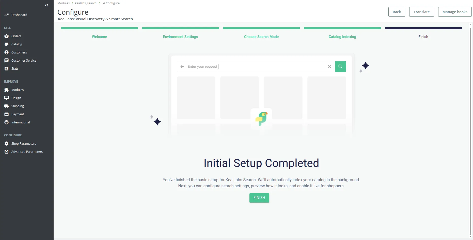Jump to the Catalog Indexing step
Image resolution: width=473 pixels, height=240 pixels.
click(342, 37)
